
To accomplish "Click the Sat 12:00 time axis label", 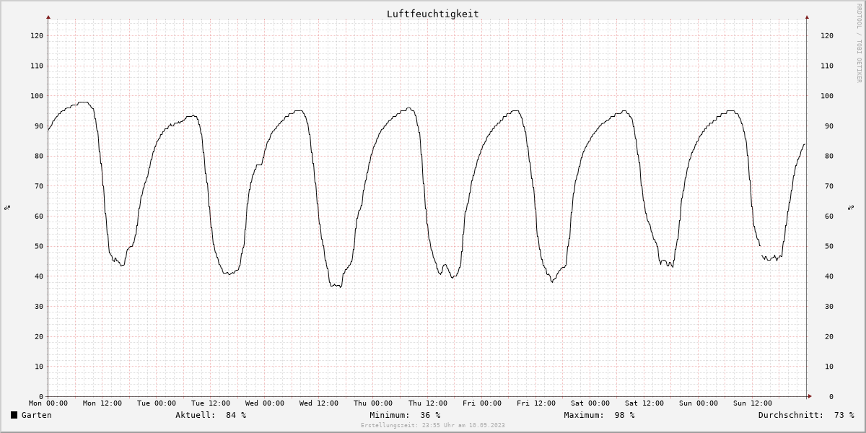I will [644, 403].
